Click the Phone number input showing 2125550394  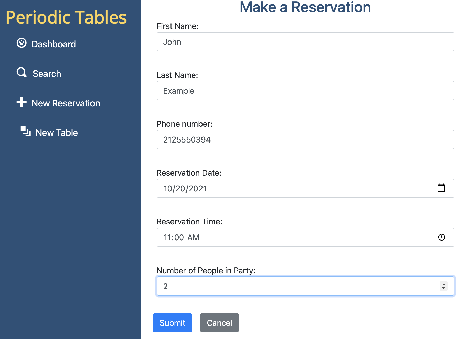coord(305,139)
